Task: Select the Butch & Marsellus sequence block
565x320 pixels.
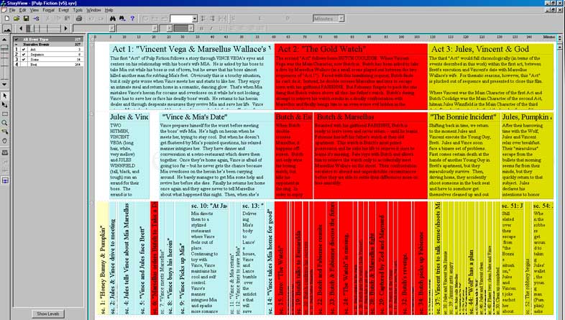Action: [x=370, y=155]
